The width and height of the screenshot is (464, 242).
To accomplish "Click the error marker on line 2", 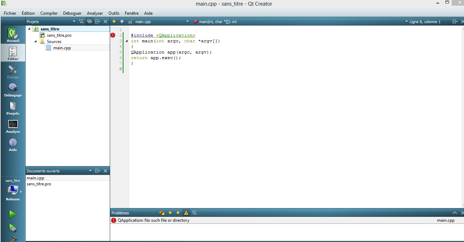I will (113, 35).
